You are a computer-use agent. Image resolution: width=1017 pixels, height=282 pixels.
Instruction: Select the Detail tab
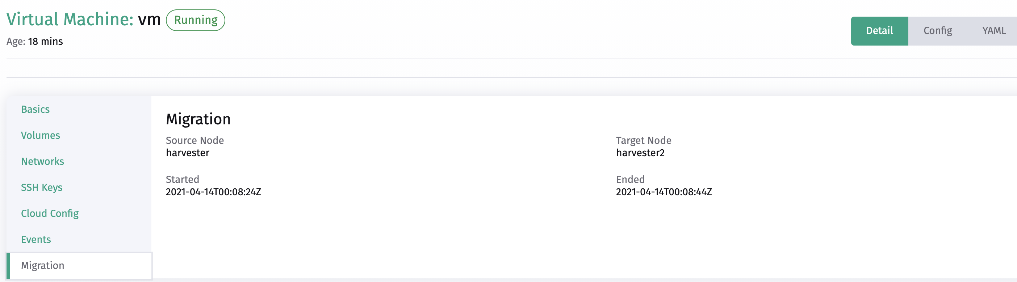pyautogui.click(x=879, y=30)
